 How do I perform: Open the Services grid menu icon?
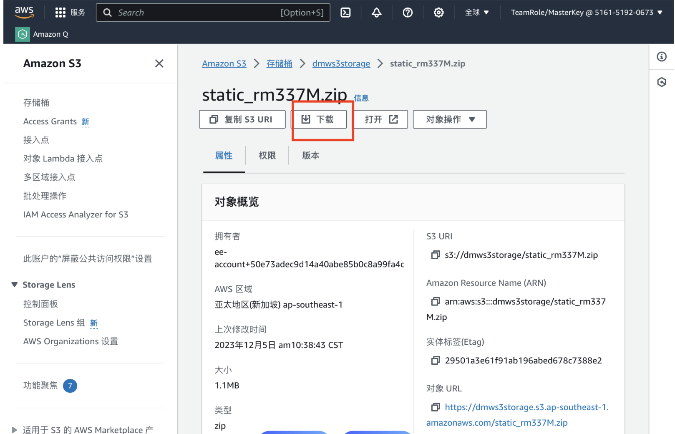point(60,13)
